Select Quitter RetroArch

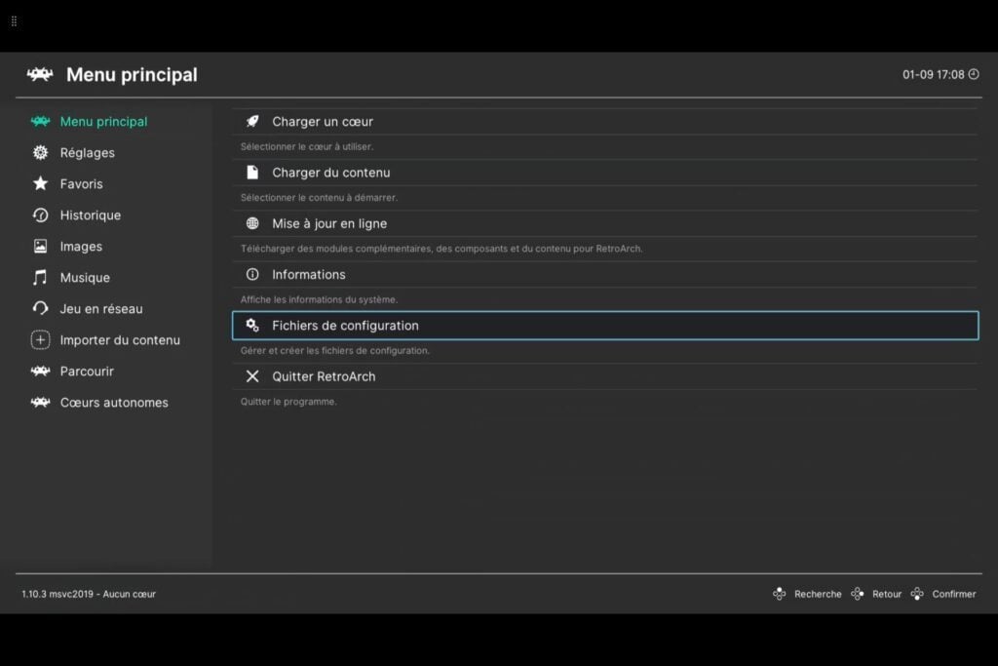(604, 376)
